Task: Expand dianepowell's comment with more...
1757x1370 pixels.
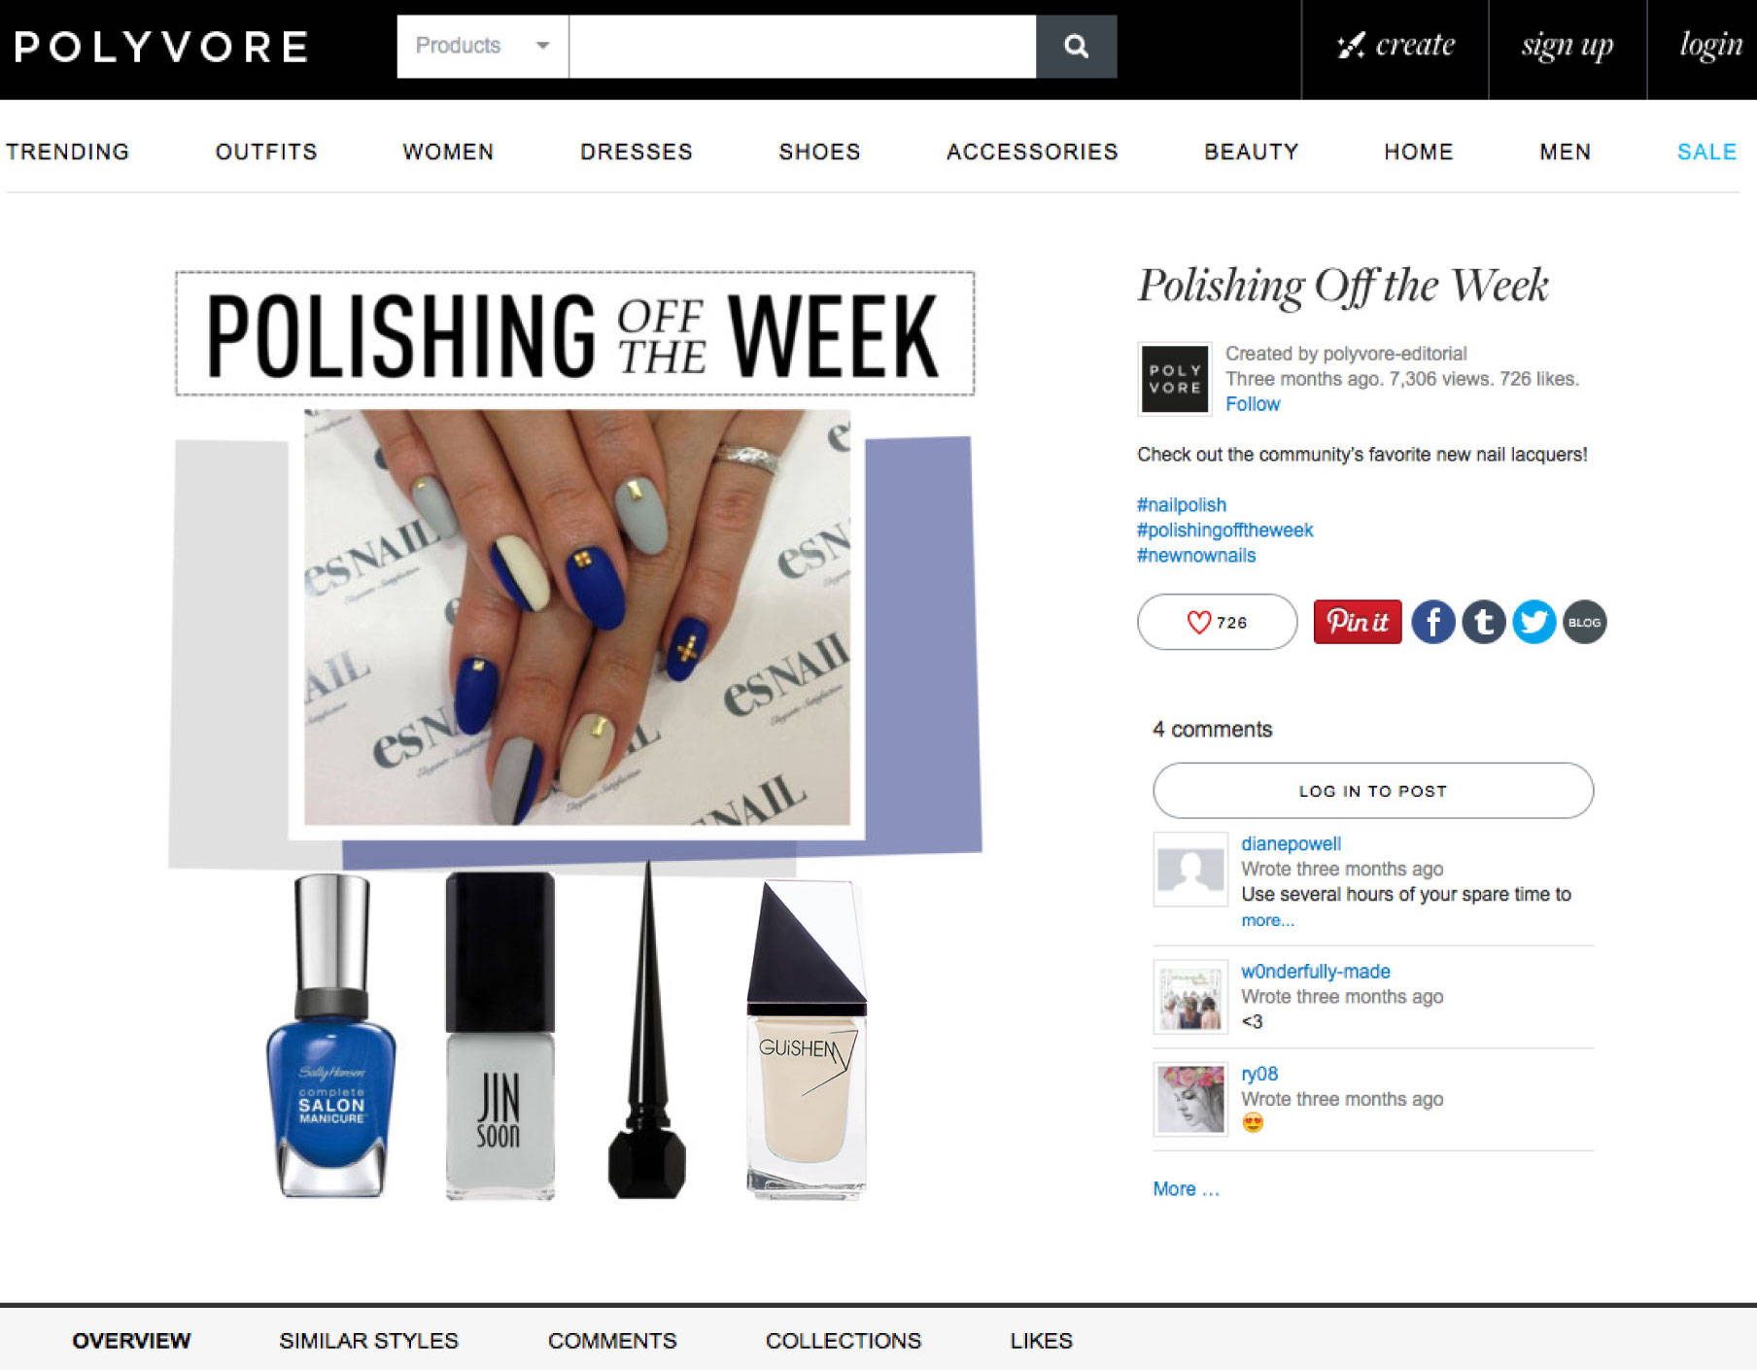Action: (1267, 920)
